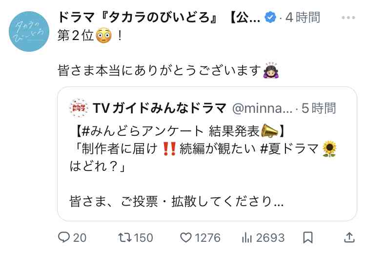Click the 5時間 timestamp on quoted tweet
This screenshot has width=366, height=253.
point(319,108)
